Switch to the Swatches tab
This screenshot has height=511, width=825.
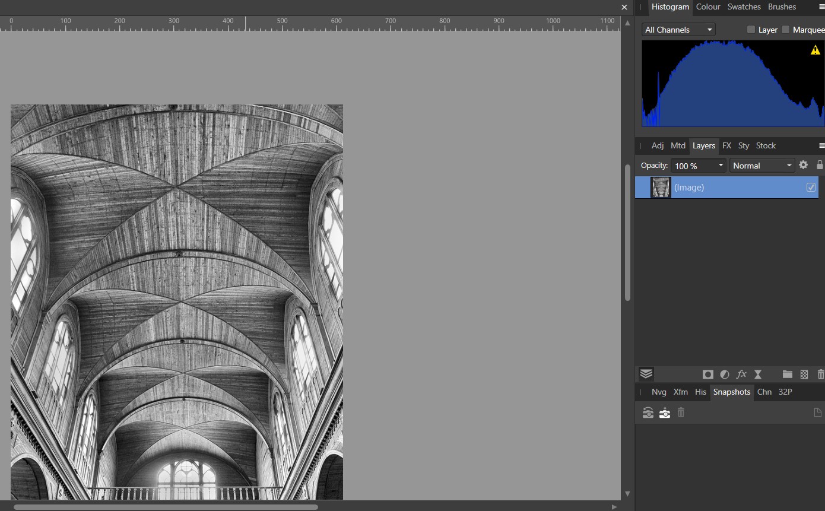(x=744, y=7)
